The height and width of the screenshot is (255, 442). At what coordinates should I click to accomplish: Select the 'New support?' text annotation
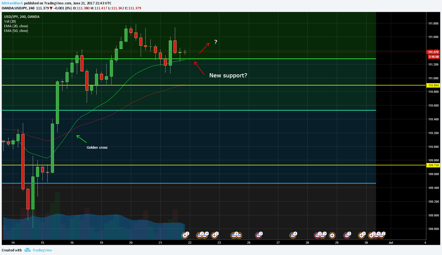(x=228, y=75)
